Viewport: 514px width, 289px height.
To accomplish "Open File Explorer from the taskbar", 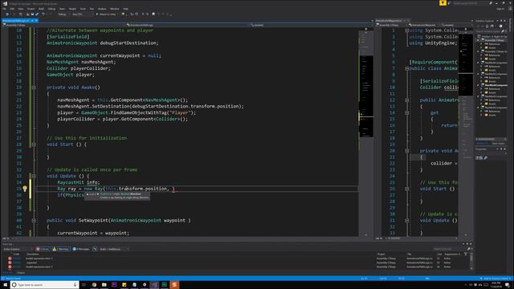I will 104,285.
